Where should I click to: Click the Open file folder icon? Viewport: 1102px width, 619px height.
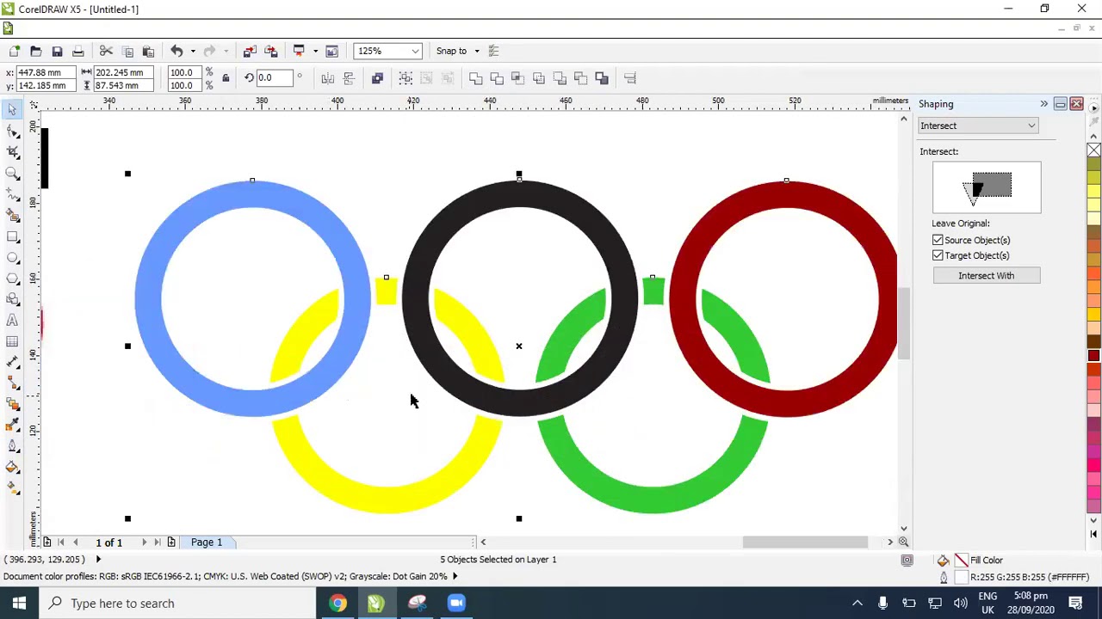(x=35, y=51)
